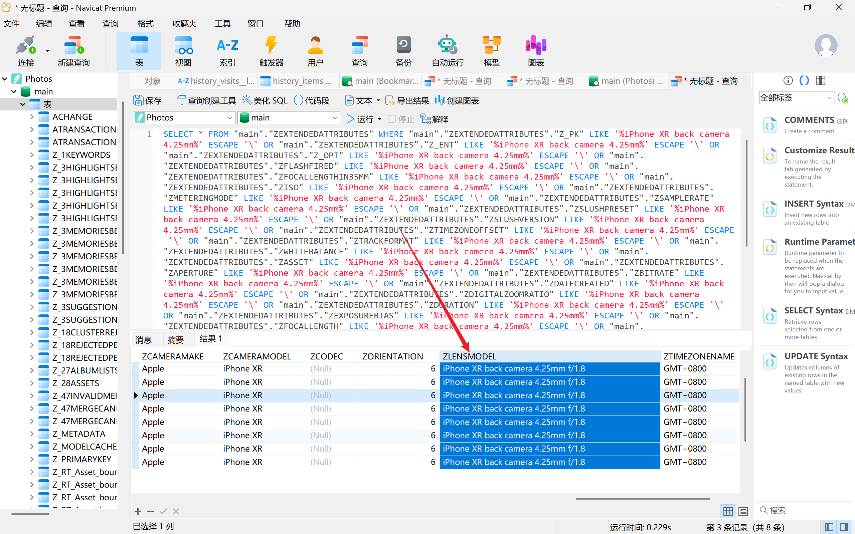Click the Explain (解释) query icon
Screen dimensions: 855x534
[434, 119]
